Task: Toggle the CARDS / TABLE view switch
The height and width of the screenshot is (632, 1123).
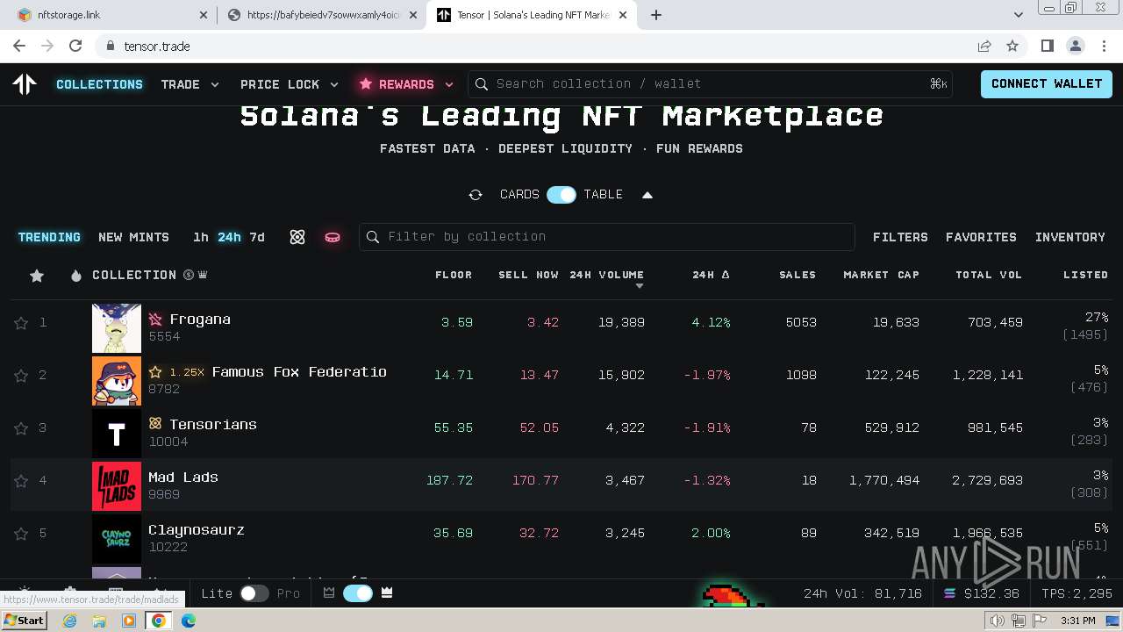Action: [x=561, y=195]
